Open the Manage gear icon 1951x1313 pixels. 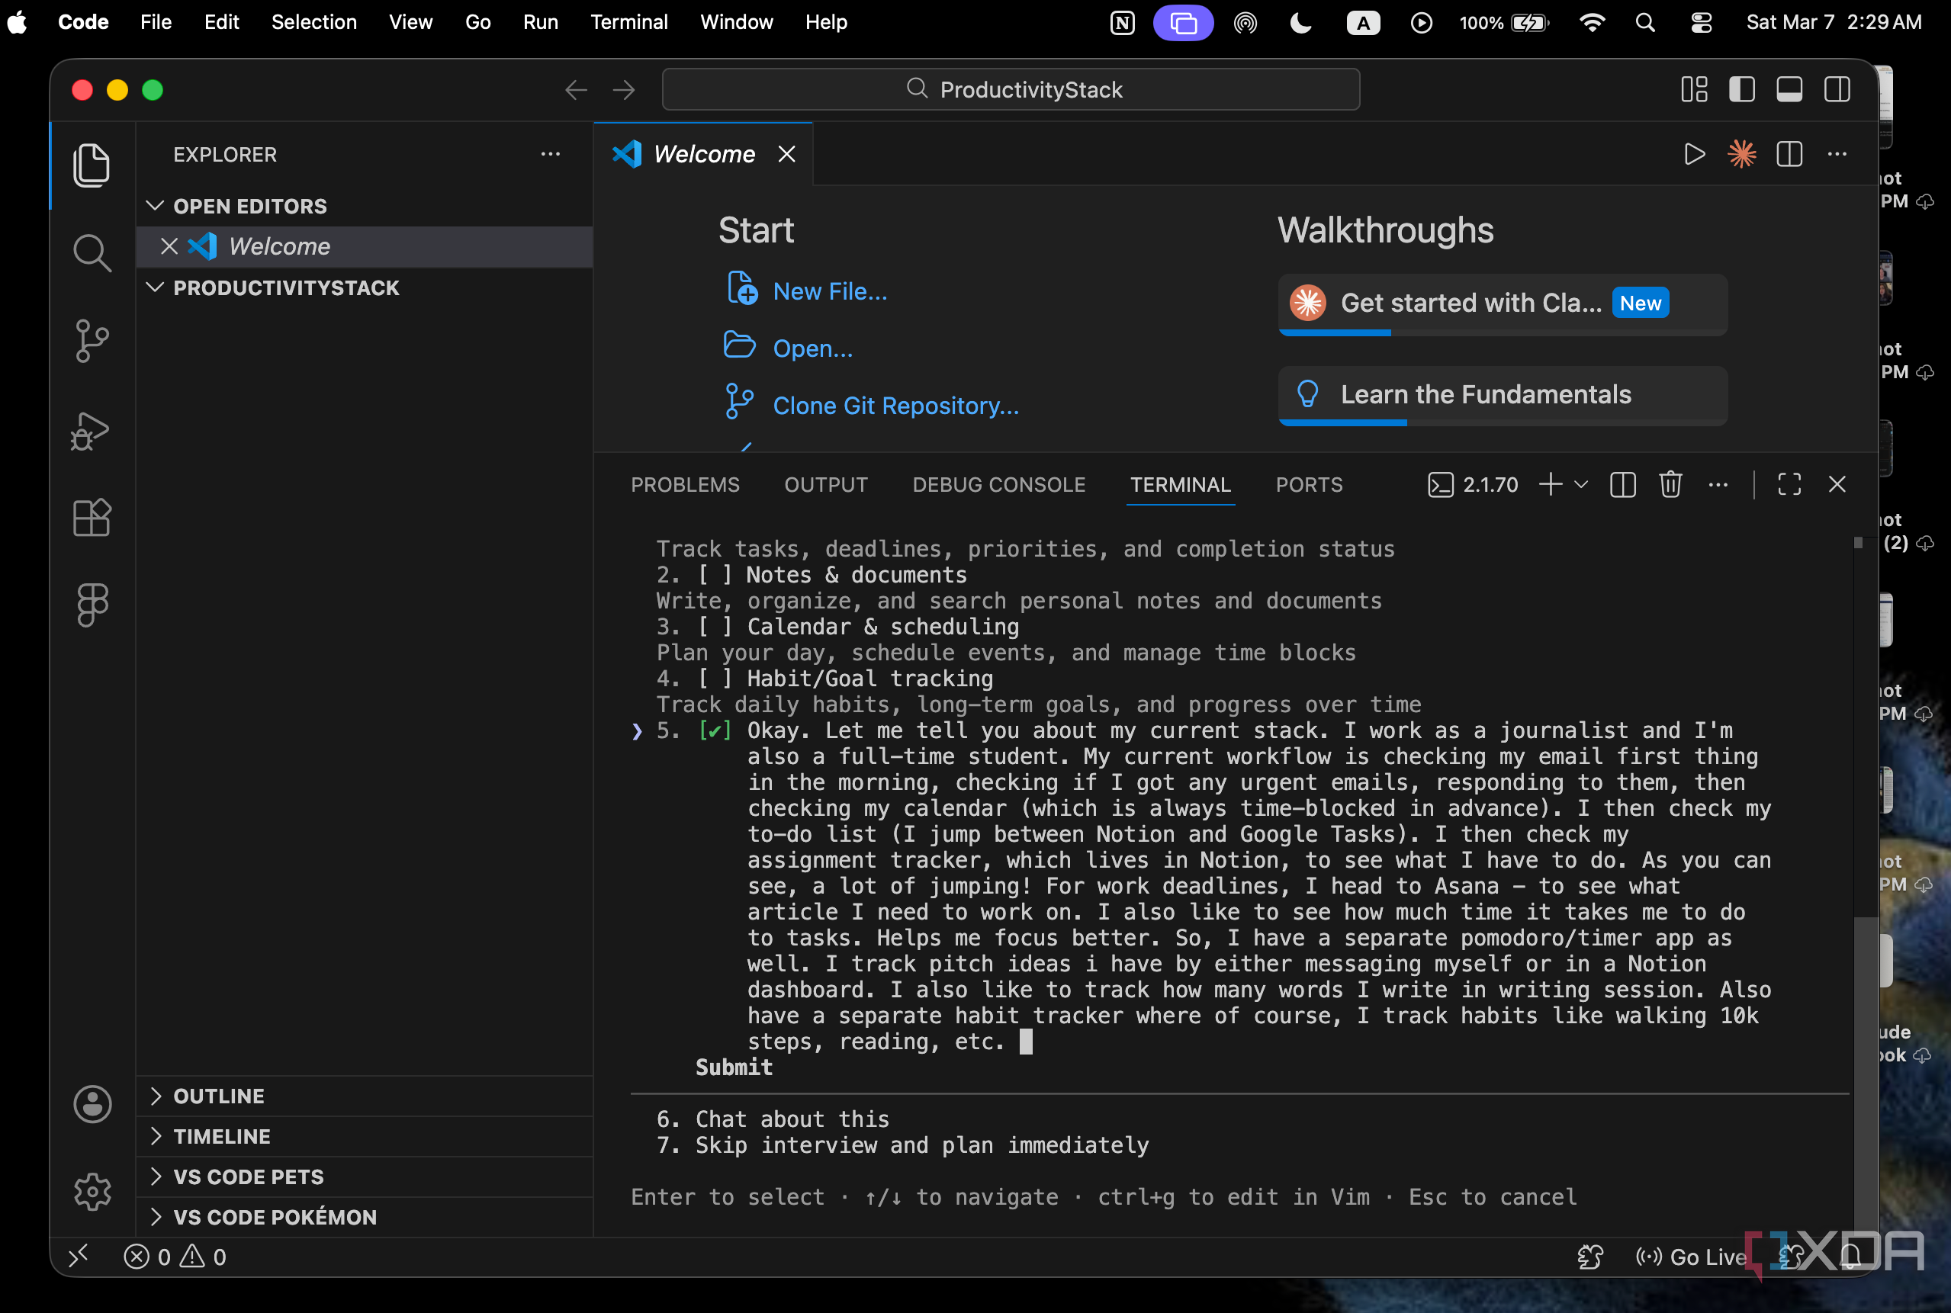point(92,1191)
